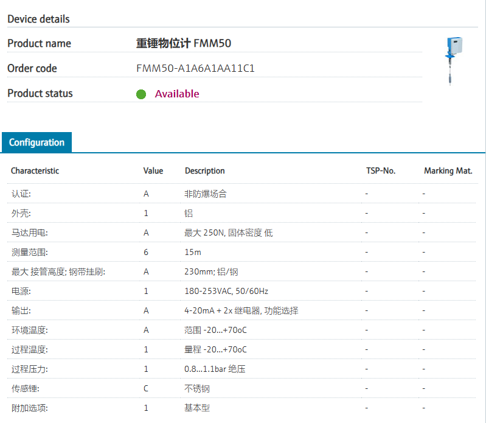Click the Marking Mat. column header
Viewport: 486px width, 423px height.
click(x=448, y=171)
